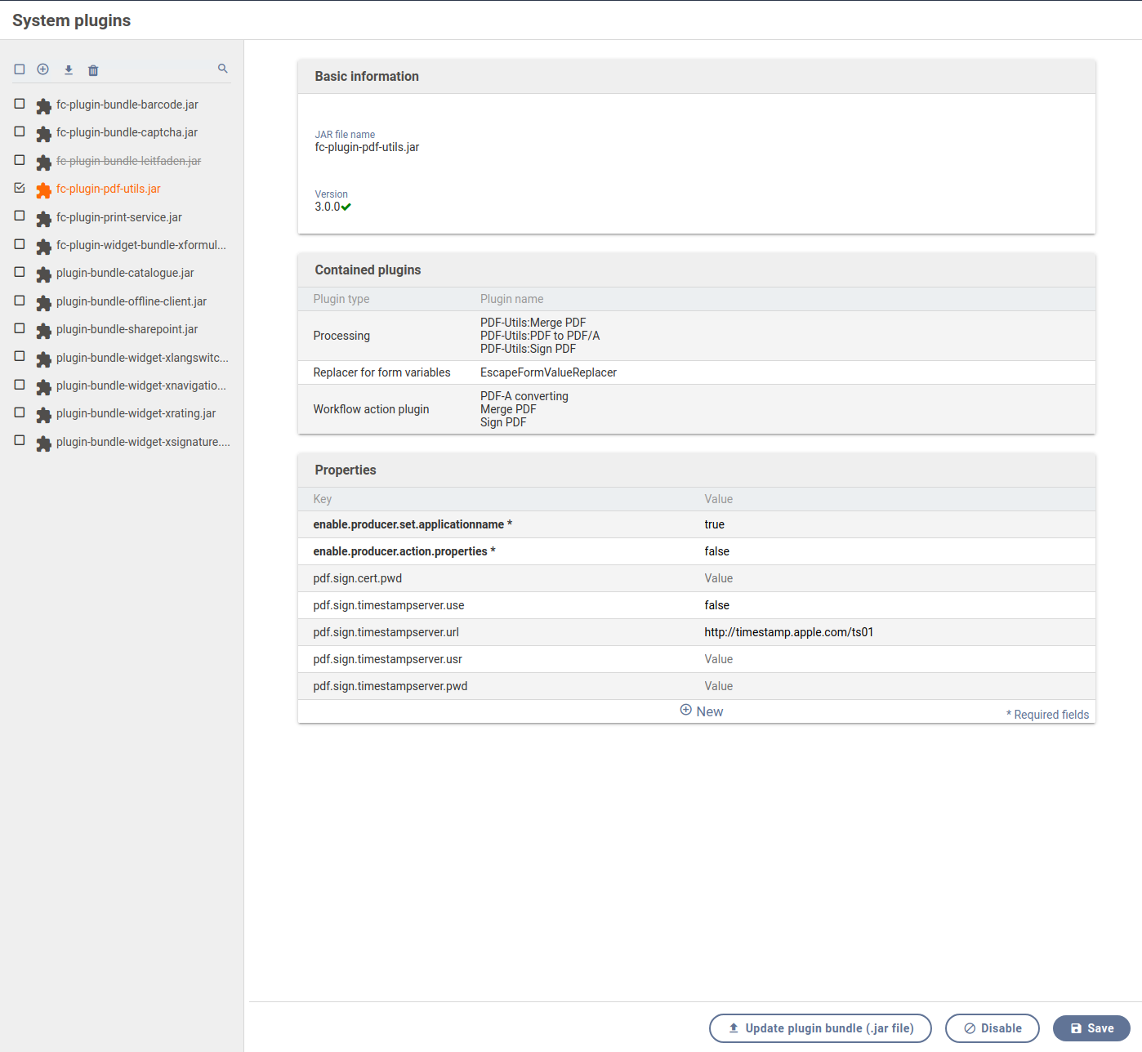Tick the plugin-bundle-sharepoint.jar checkbox

pyautogui.click(x=20, y=328)
